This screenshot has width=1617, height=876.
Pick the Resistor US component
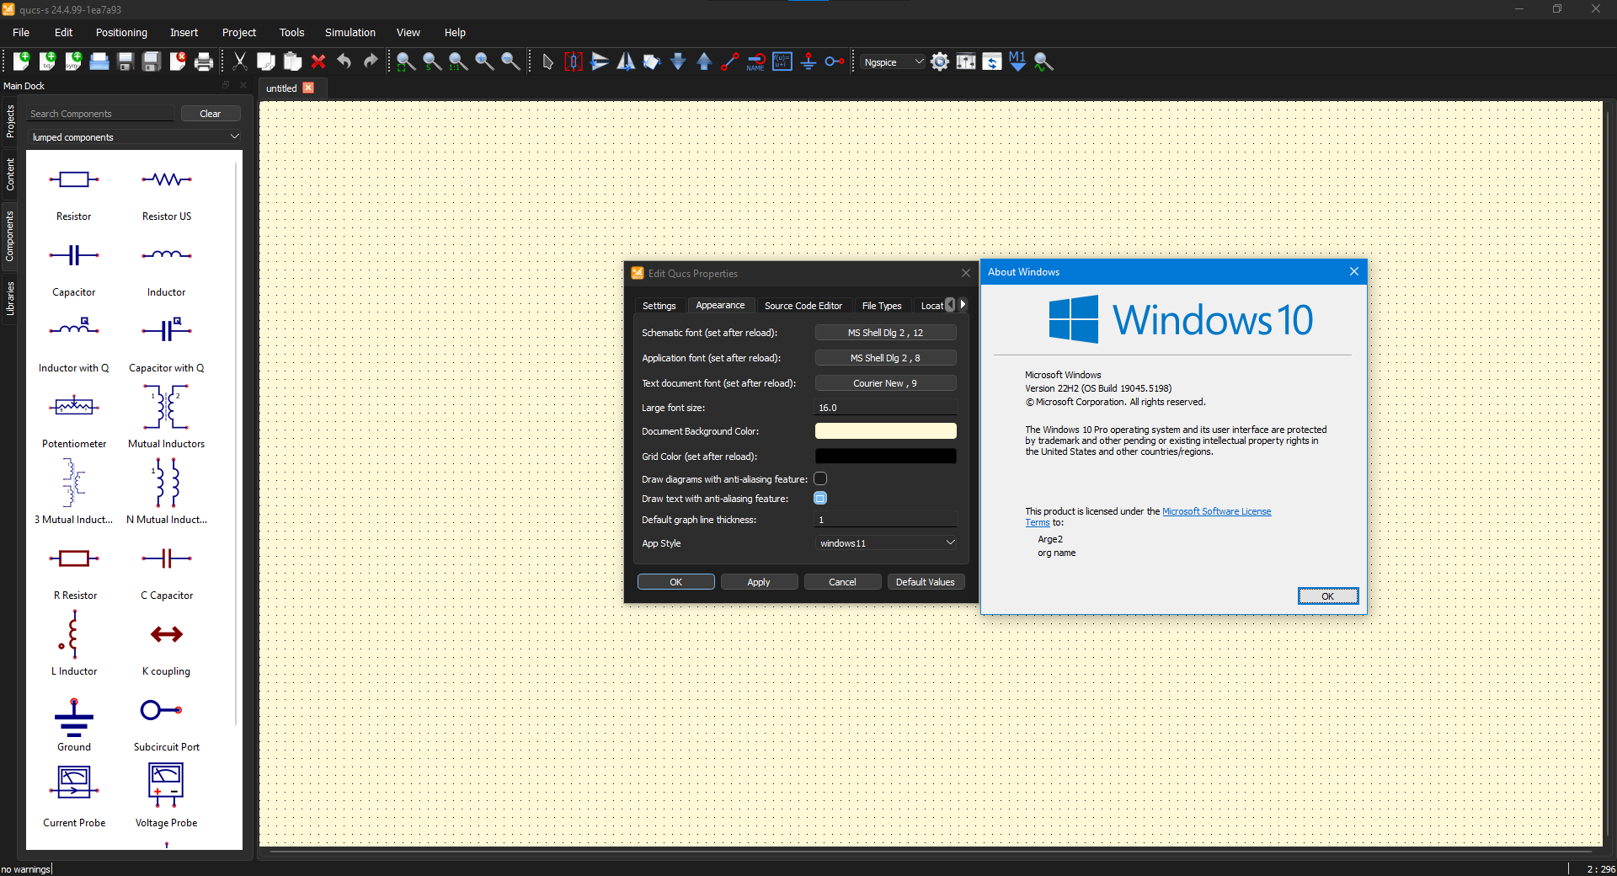coord(167,195)
